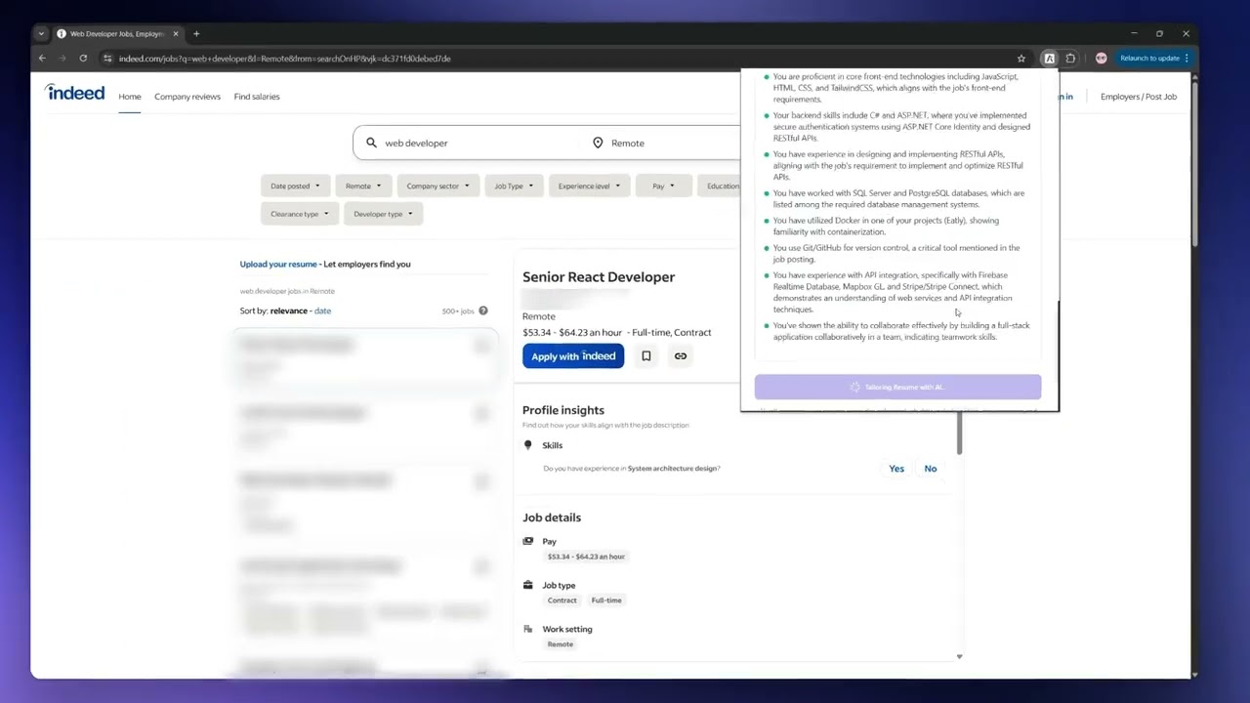The width and height of the screenshot is (1250, 703).
Task: Click the web developer search field
Action: tap(469, 143)
